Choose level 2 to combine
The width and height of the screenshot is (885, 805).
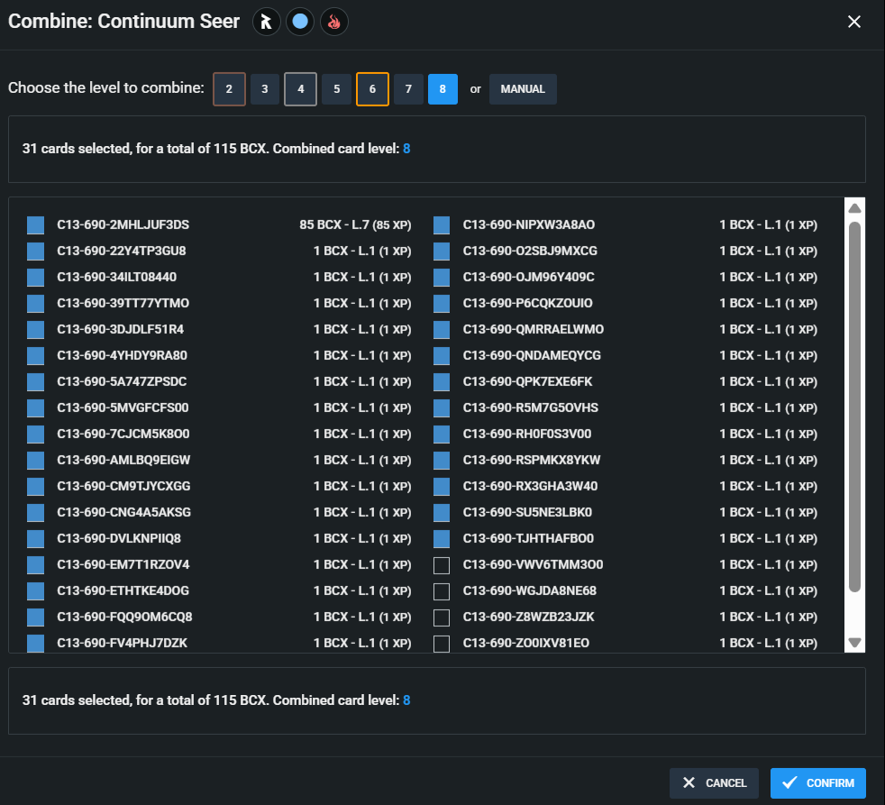tap(229, 89)
